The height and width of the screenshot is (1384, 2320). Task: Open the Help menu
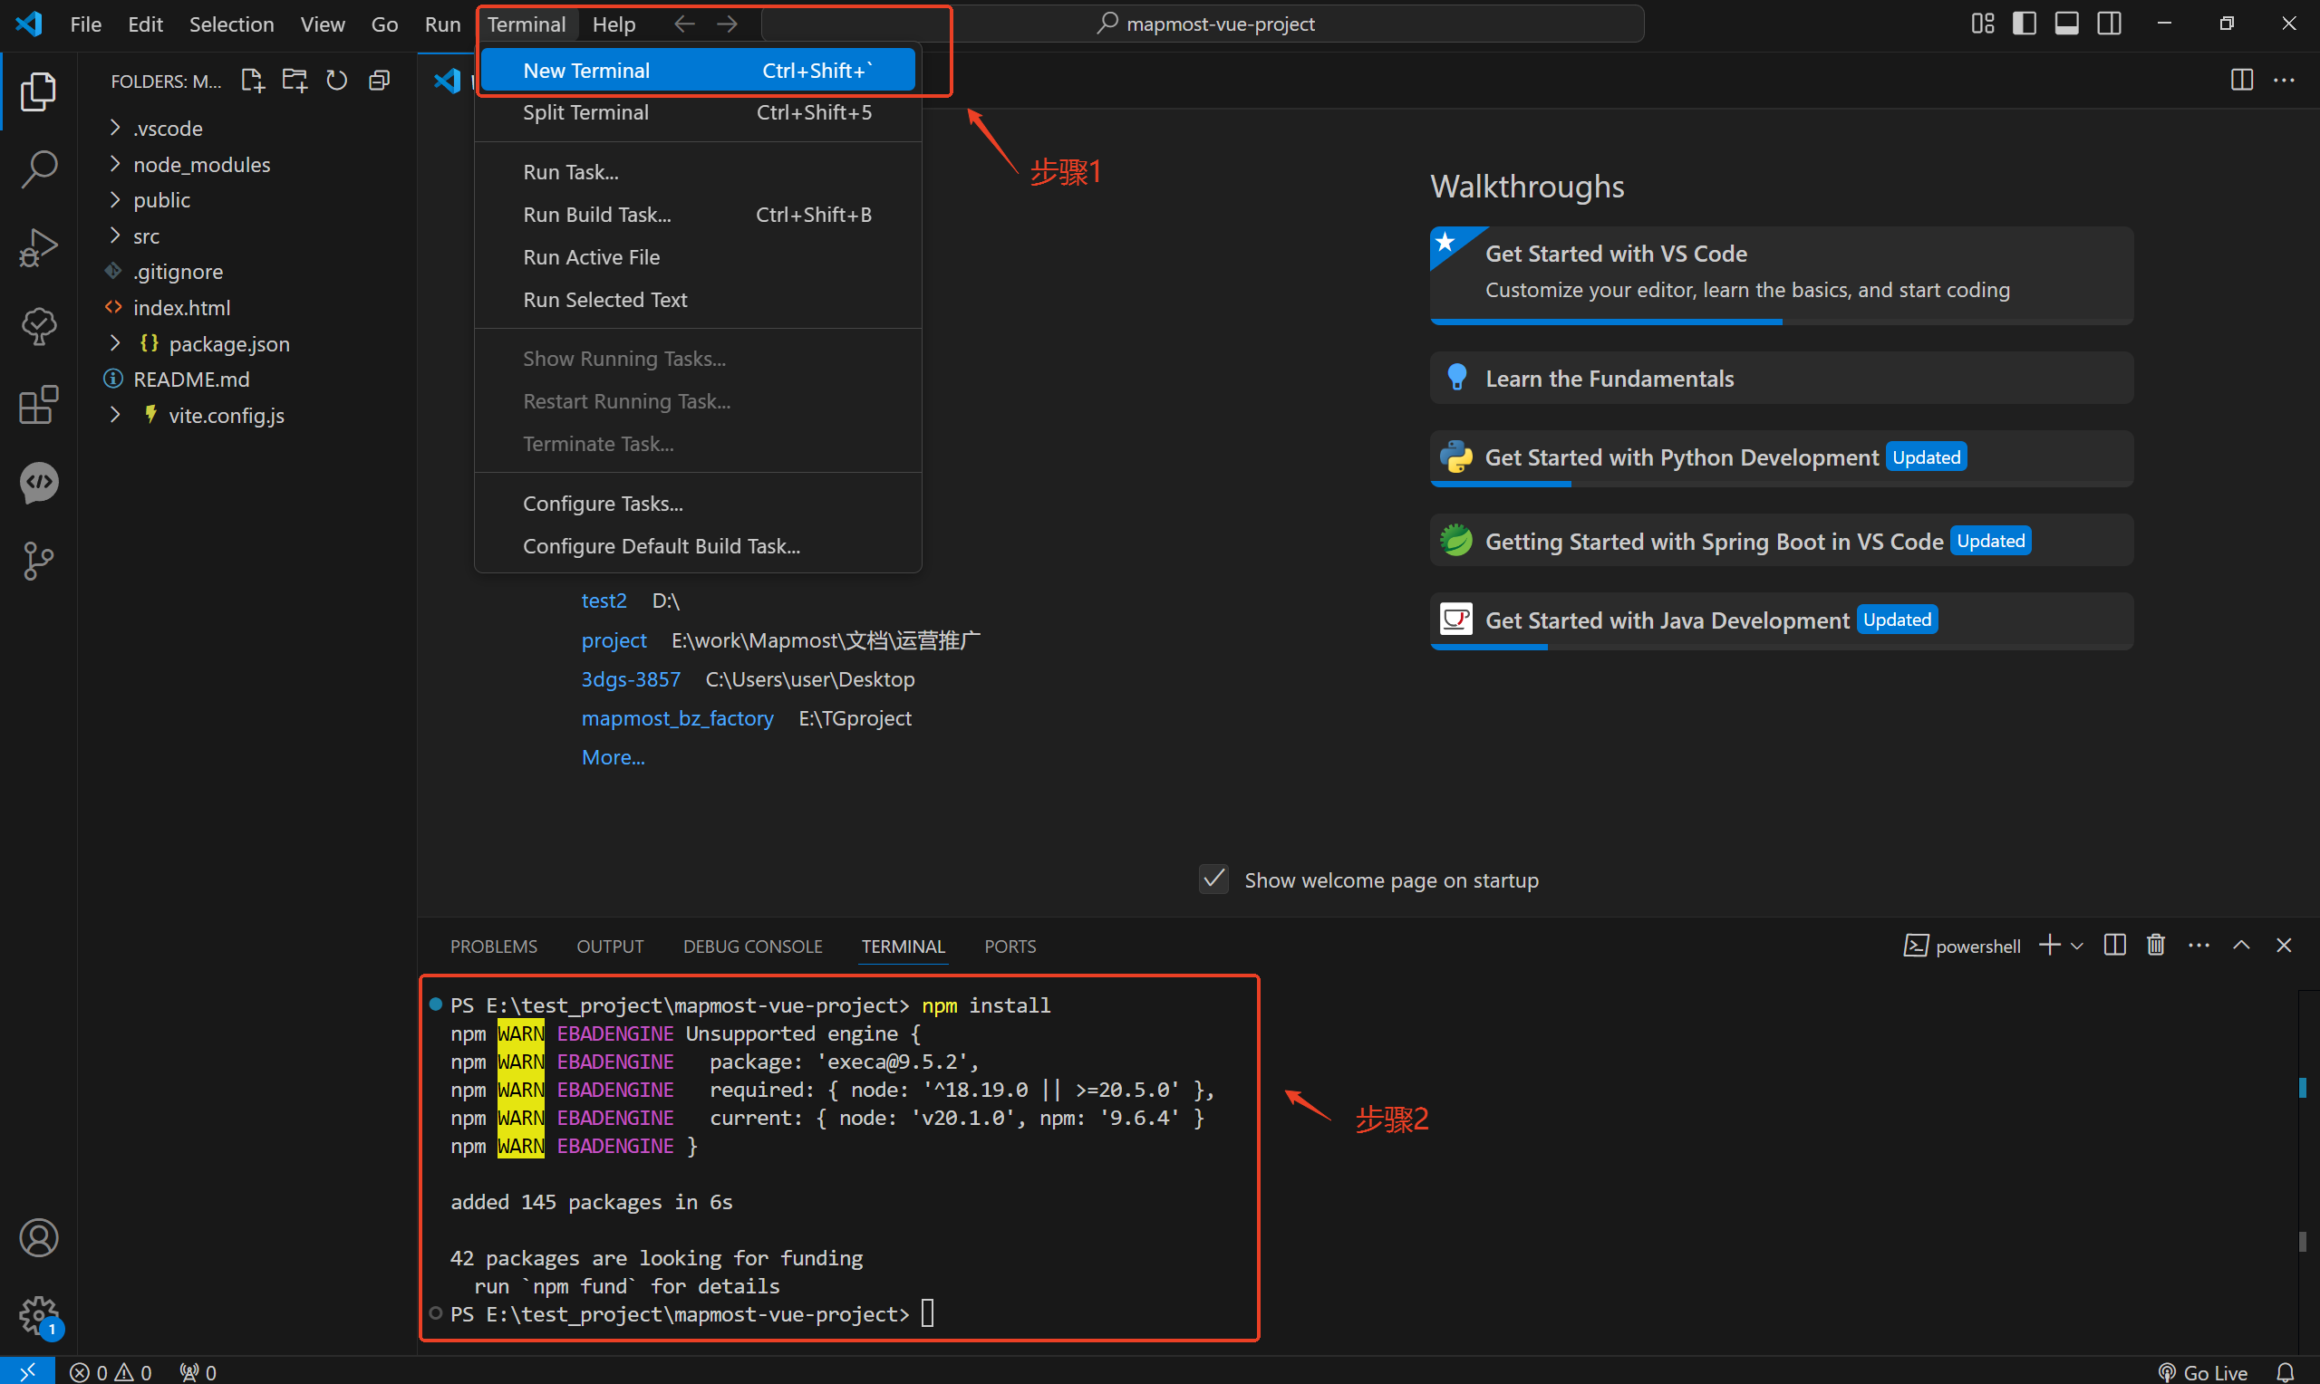[x=614, y=24]
